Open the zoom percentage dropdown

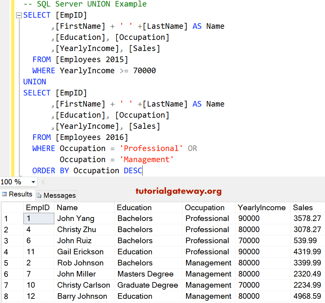pyautogui.click(x=33, y=182)
